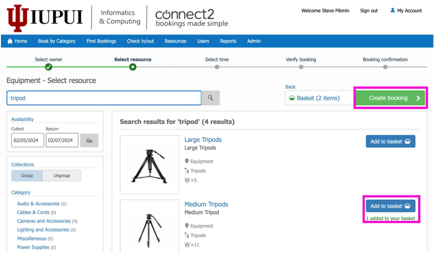Open the Medium Tripods title link
Image resolution: width=434 pixels, height=253 pixels.
(x=206, y=204)
